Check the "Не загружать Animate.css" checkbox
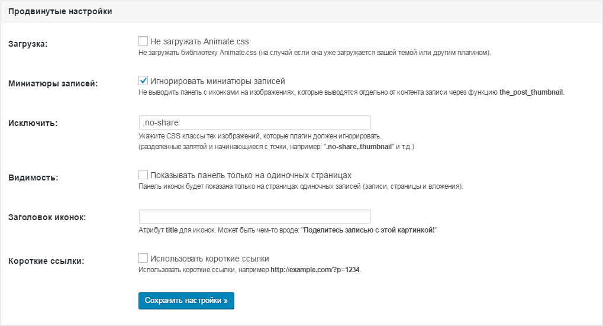The width and height of the screenshot is (603, 326). point(143,41)
